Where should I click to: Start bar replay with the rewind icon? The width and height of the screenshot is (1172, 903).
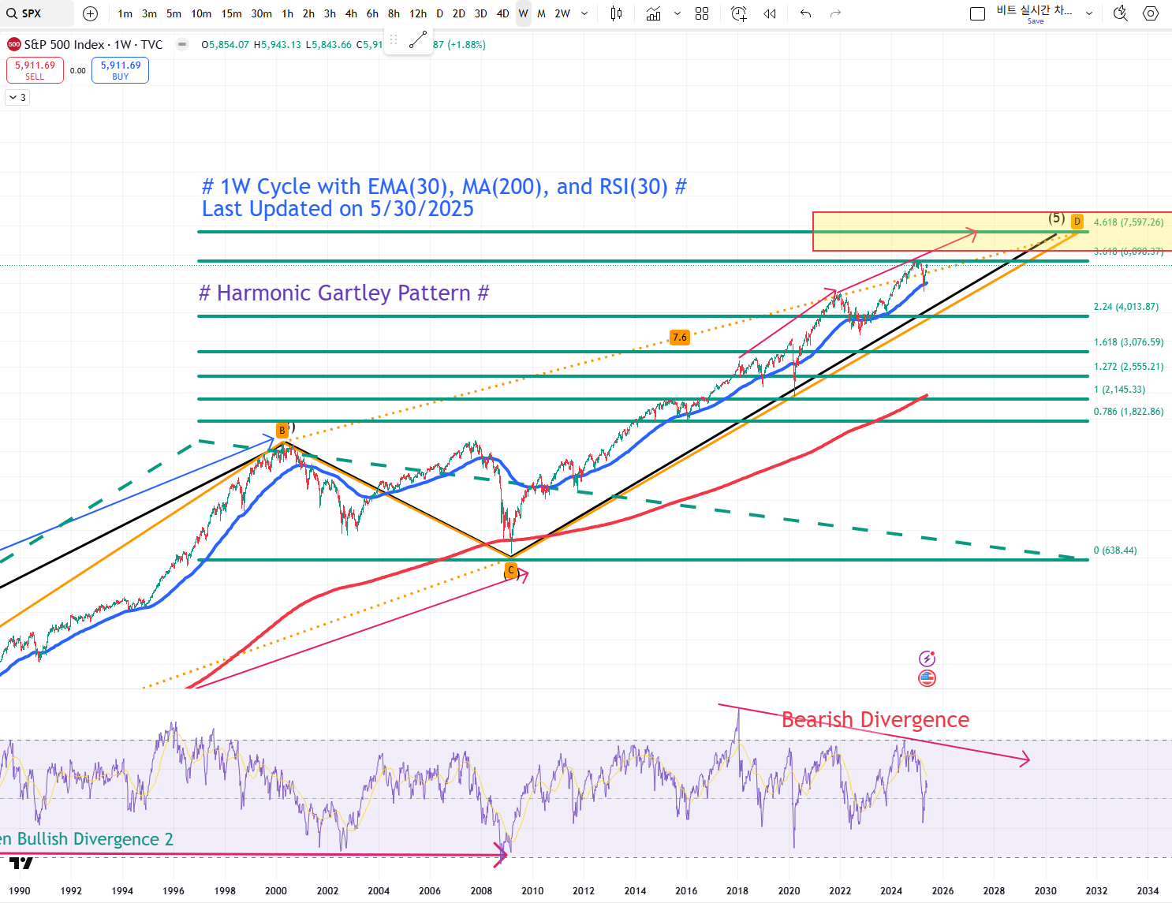point(770,13)
